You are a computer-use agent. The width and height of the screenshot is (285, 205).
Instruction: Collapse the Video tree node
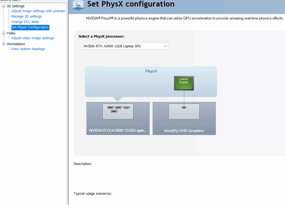[4, 33]
